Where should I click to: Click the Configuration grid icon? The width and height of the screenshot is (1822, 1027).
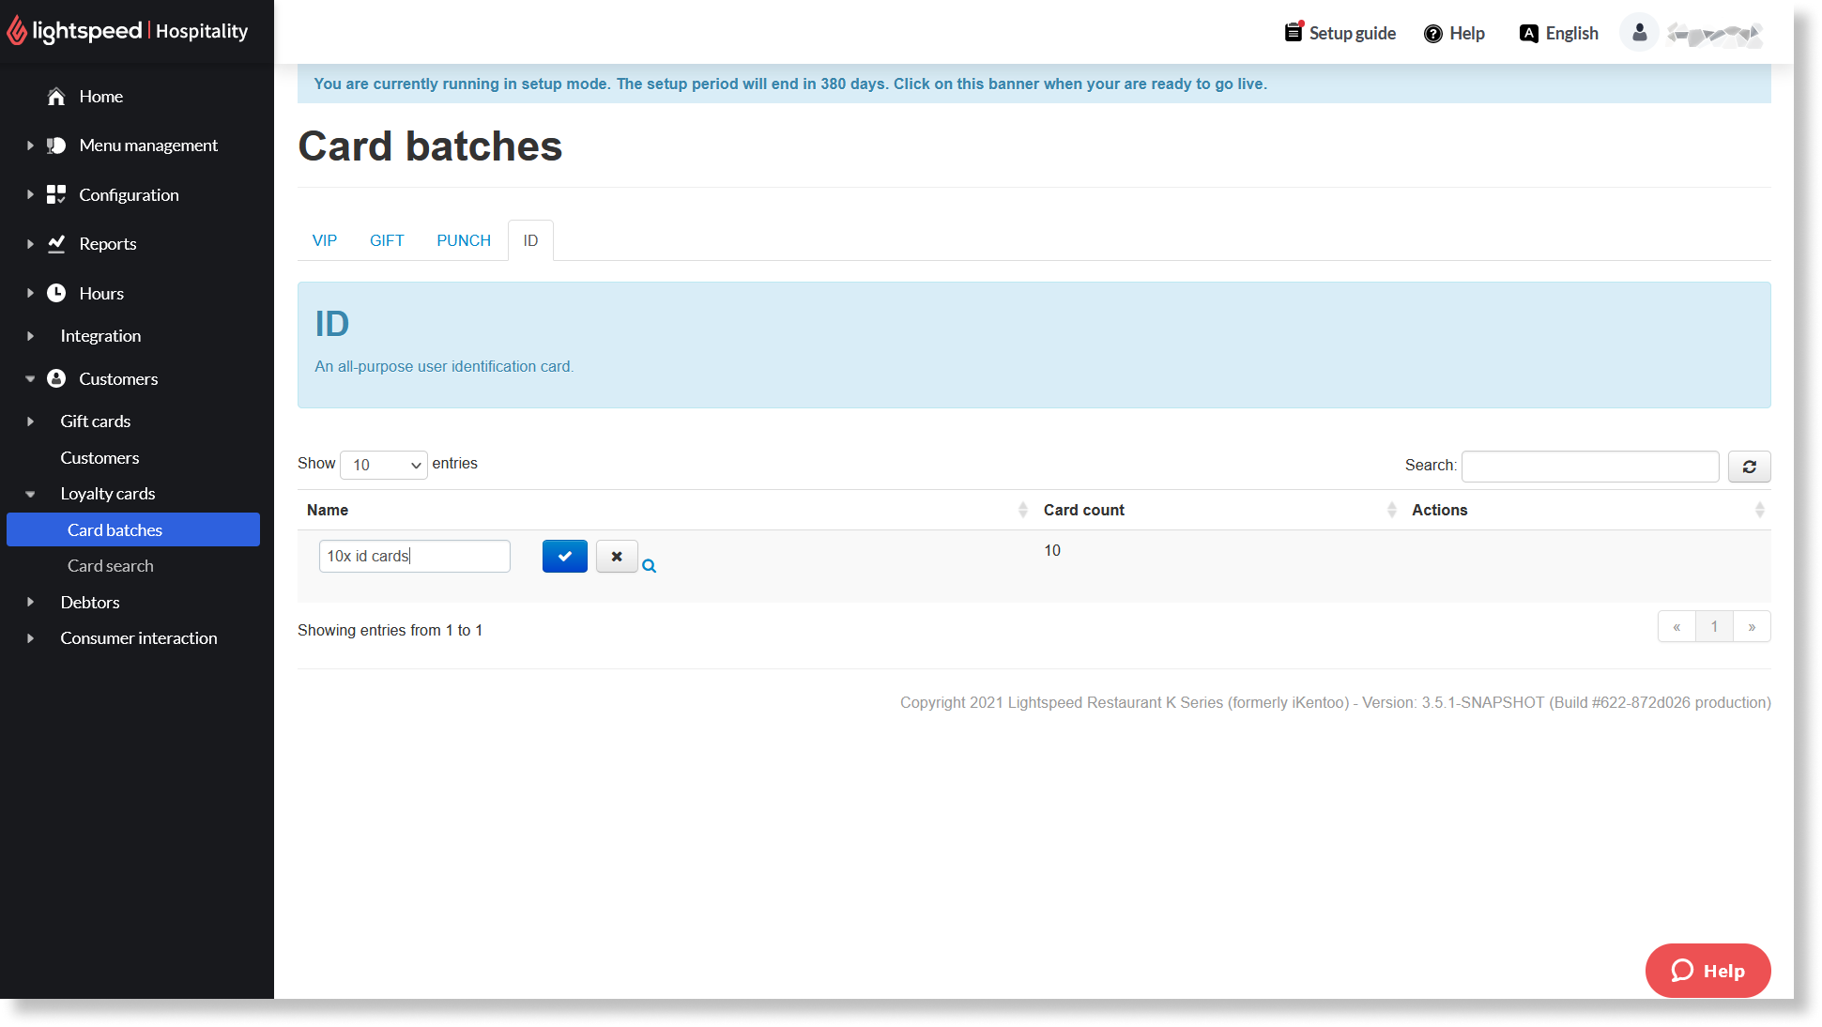[56, 194]
